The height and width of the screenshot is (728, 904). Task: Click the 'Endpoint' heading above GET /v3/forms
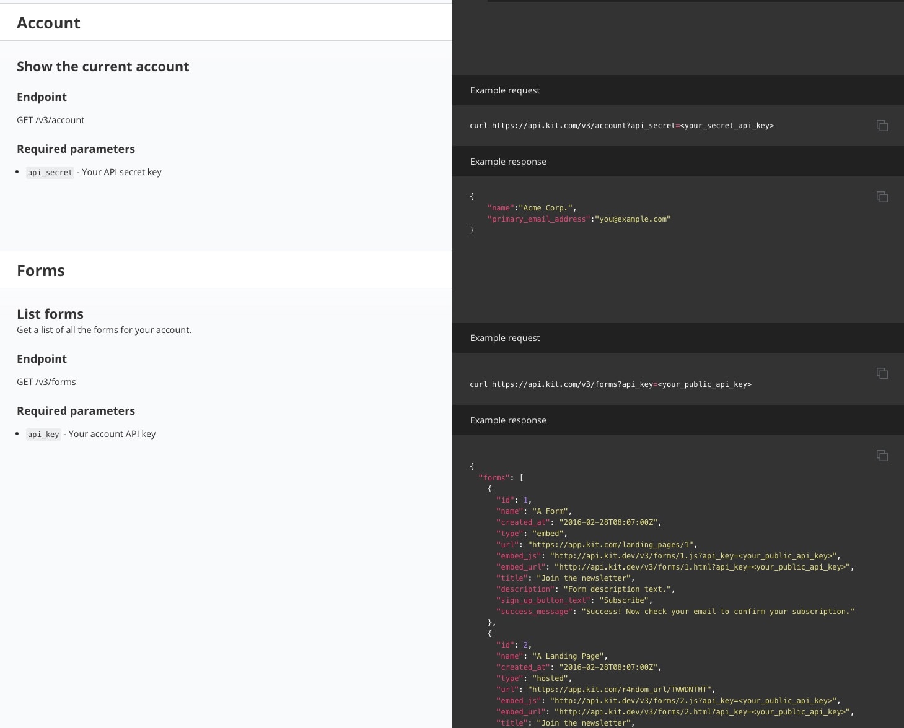pyautogui.click(x=42, y=359)
